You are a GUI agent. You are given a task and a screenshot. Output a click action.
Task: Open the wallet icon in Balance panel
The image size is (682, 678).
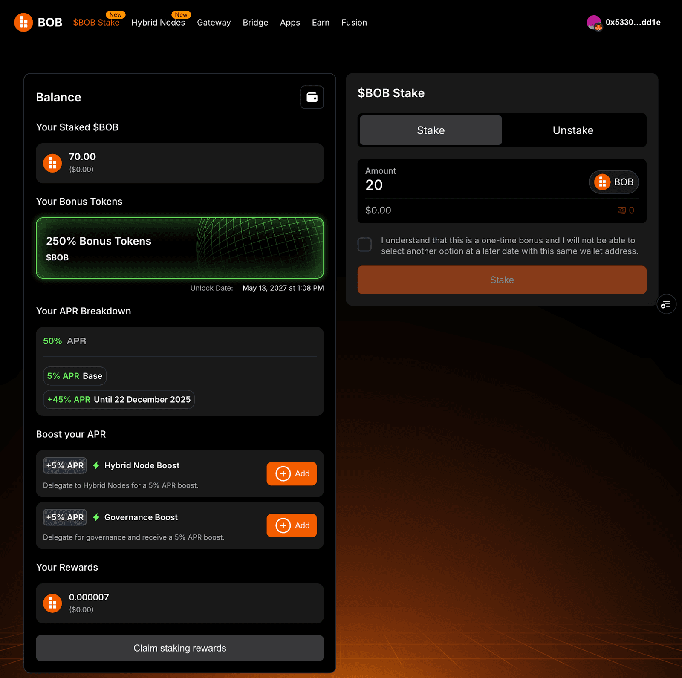click(312, 97)
